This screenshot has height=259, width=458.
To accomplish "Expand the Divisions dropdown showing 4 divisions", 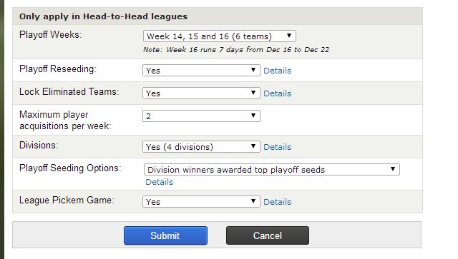I will point(201,146).
